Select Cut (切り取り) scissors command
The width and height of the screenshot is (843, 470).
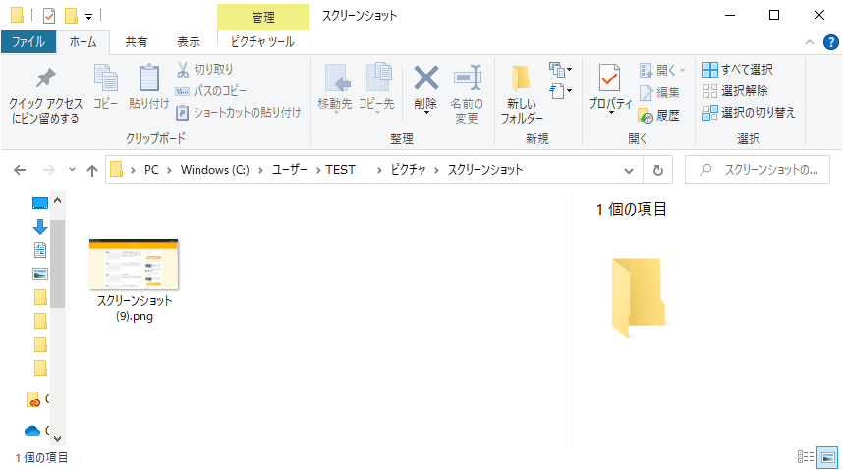(x=205, y=70)
